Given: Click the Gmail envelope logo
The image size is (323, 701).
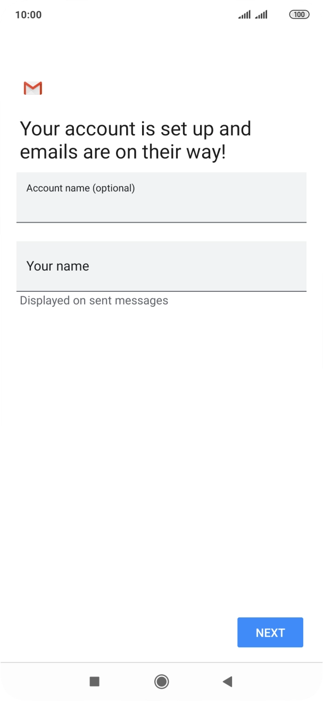Looking at the screenshot, I should click(x=33, y=88).
